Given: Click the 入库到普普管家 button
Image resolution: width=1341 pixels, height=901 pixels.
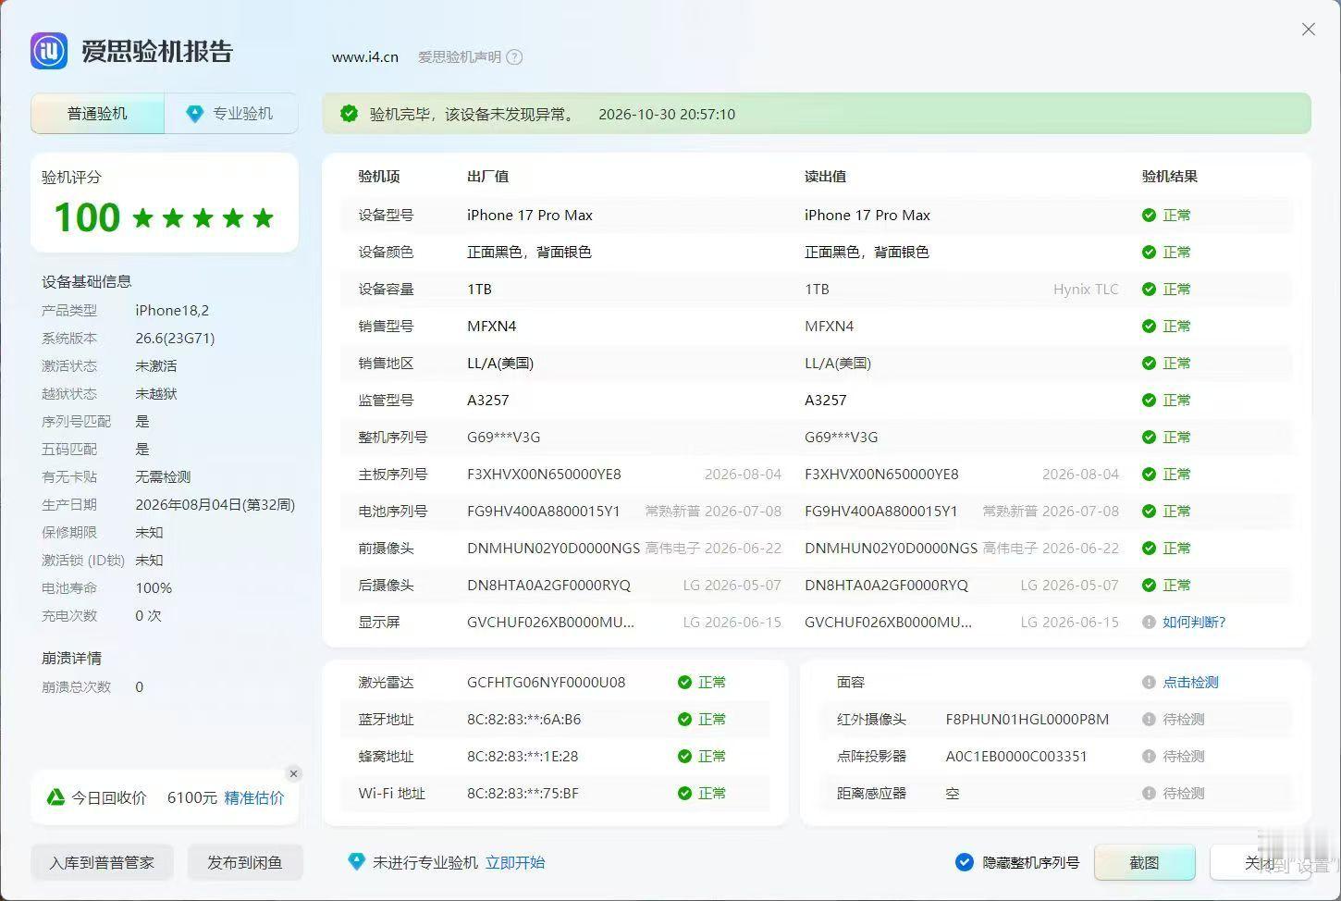Looking at the screenshot, I should tap(102, 862).
